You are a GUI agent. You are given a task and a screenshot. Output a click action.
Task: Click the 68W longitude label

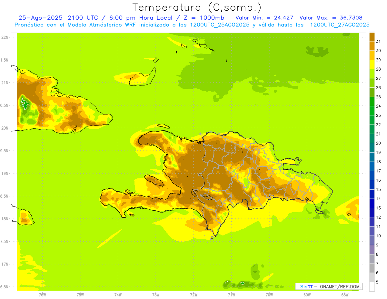pos(345,295)
